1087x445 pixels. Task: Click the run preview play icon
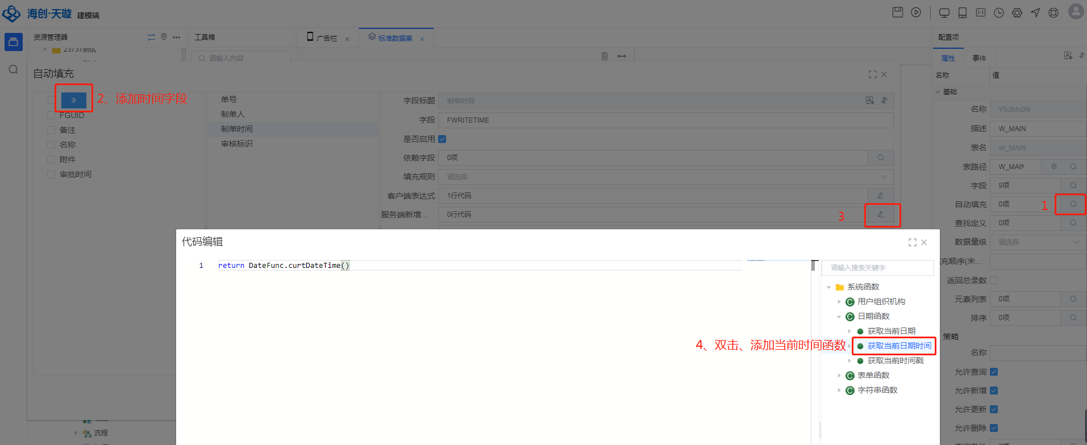click(916, 12)
